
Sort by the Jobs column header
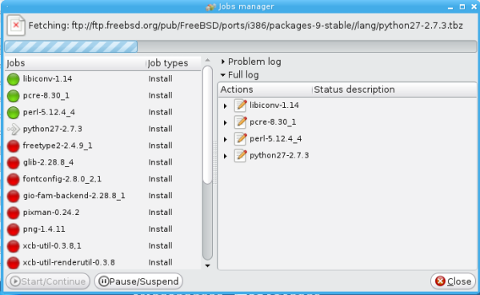pyautogui.click(x=75, y=63)
